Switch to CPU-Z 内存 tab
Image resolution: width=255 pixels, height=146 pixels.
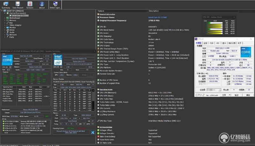click(211, 43)
